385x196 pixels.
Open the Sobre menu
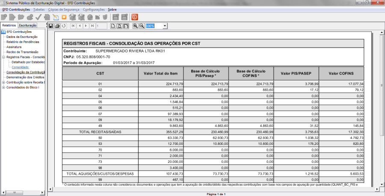pyautogui.click(x=112, y=9)
